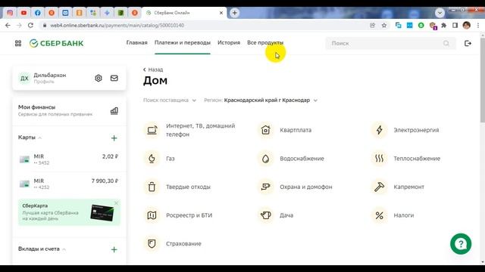Share this page icon in address bar
The height and width of the screenshot is (272, 485).
click(x=372, y=25)
